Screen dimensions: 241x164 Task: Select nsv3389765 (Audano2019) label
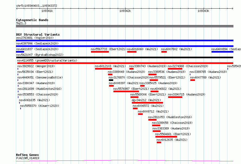tap(208, 72)
